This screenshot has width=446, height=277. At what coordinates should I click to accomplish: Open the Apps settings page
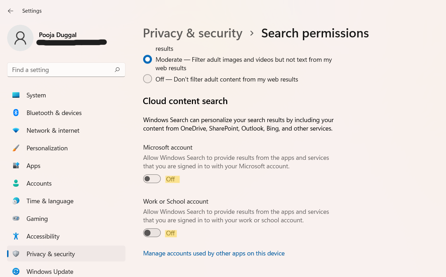[x=34, y=166]
